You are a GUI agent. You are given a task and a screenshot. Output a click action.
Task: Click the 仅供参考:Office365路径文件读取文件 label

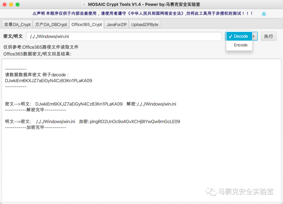(41, 47)
